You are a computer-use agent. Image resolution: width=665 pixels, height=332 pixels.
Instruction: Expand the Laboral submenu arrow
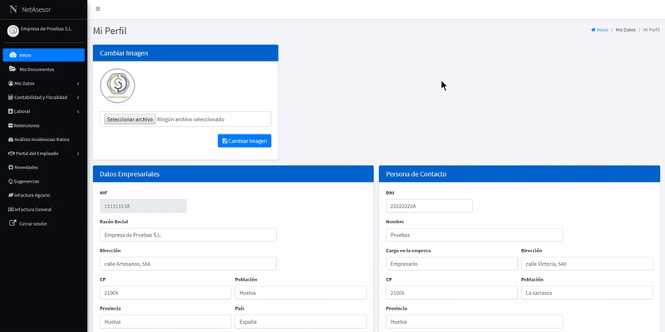(x=77, y=111)
